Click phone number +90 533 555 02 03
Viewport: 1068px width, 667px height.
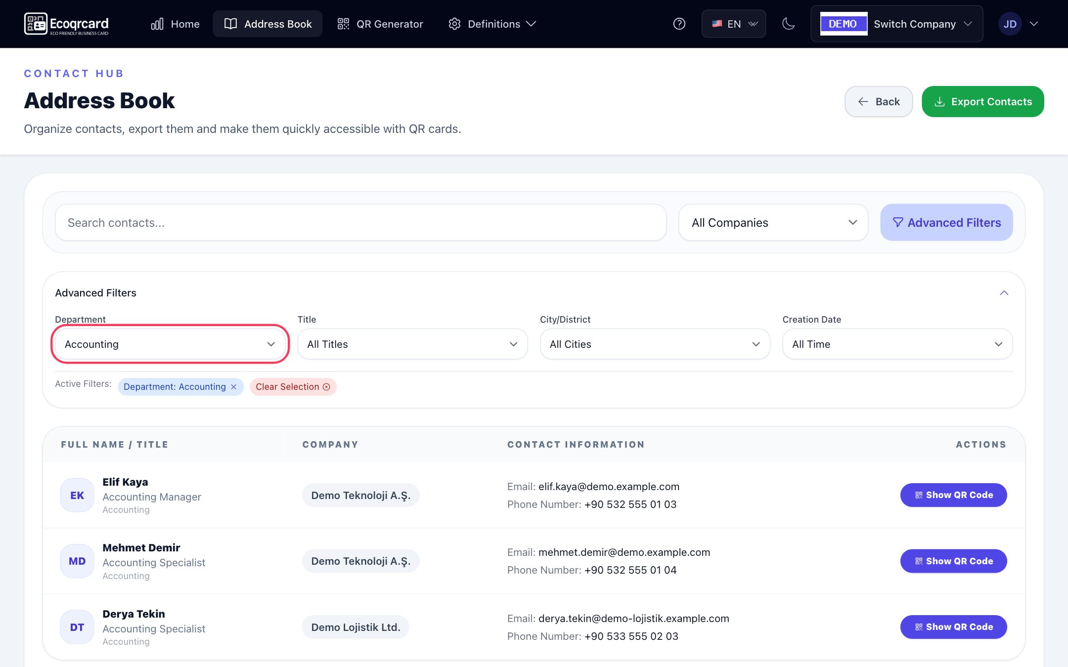(x=631, y=636)
